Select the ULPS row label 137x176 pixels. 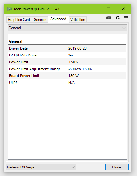(13, 83)
